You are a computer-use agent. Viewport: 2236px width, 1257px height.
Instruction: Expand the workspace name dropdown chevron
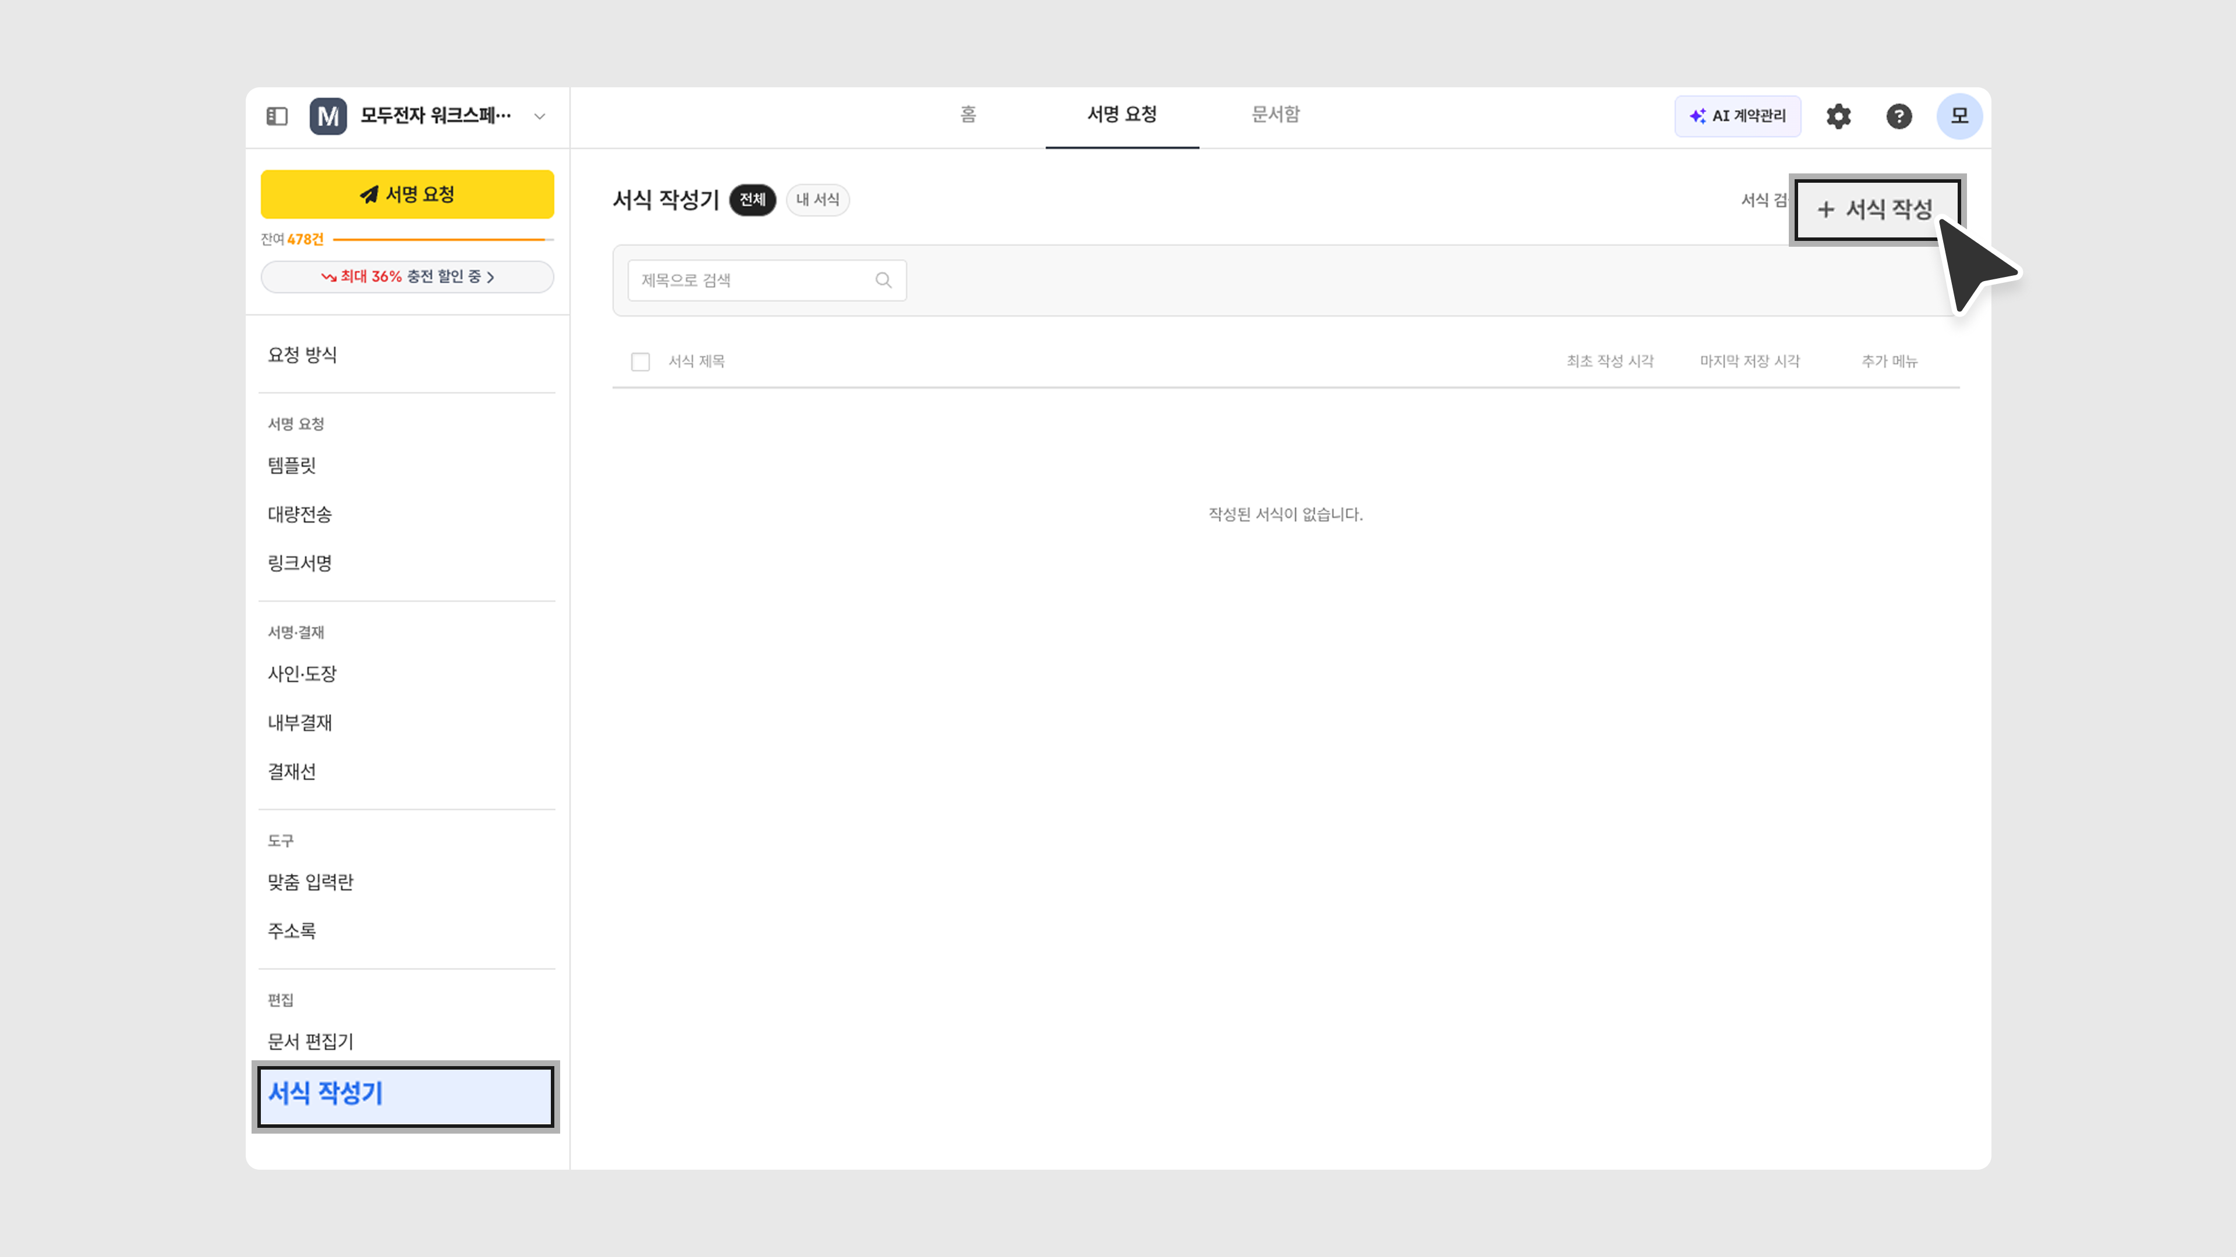pyautogui.click(x=539, y=116)
